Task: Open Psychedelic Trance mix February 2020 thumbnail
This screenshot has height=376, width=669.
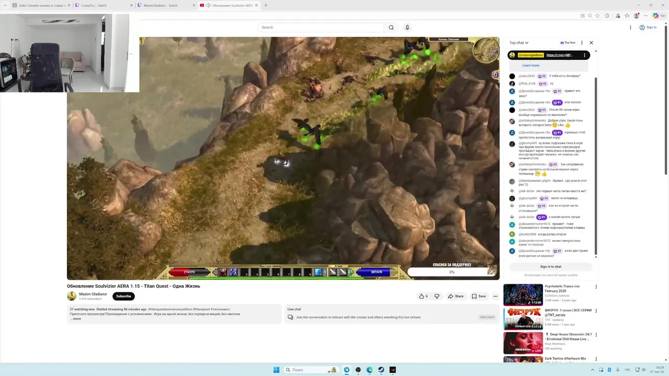Action: [523, 295]
